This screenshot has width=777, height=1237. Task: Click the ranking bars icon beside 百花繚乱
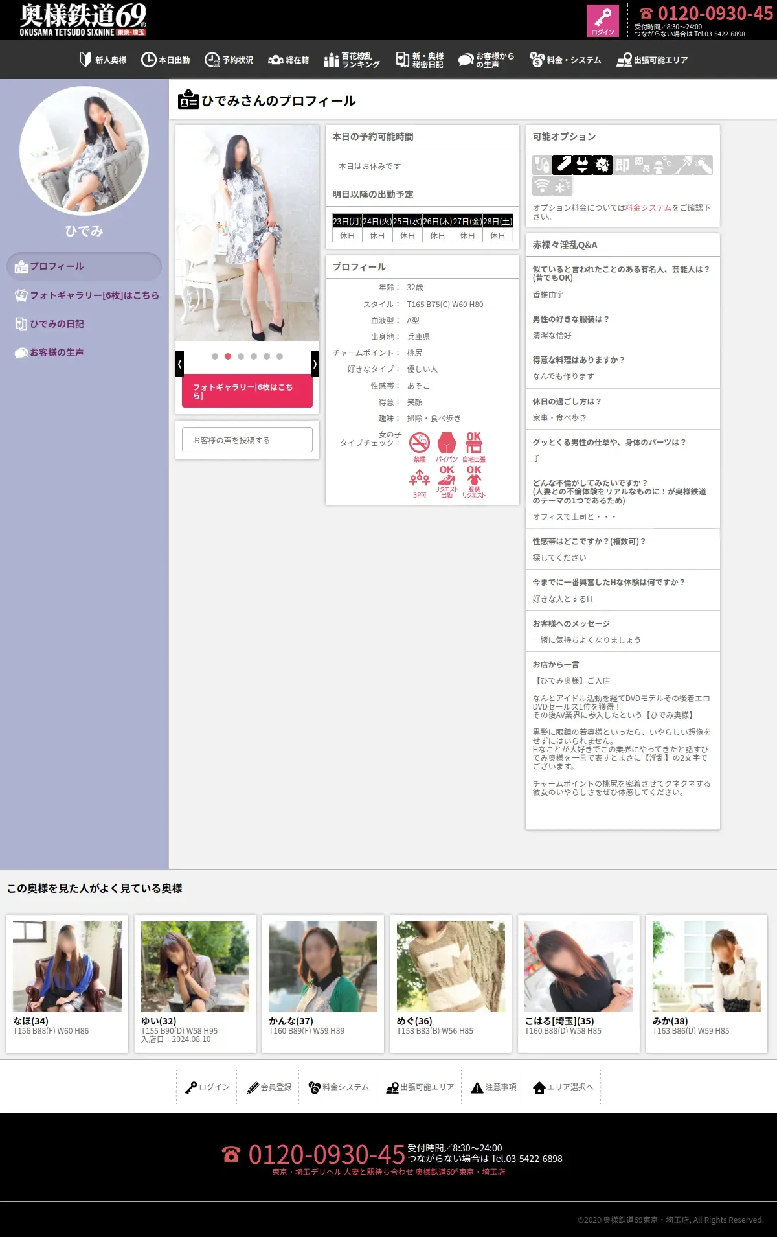click(x=332, y=60)
